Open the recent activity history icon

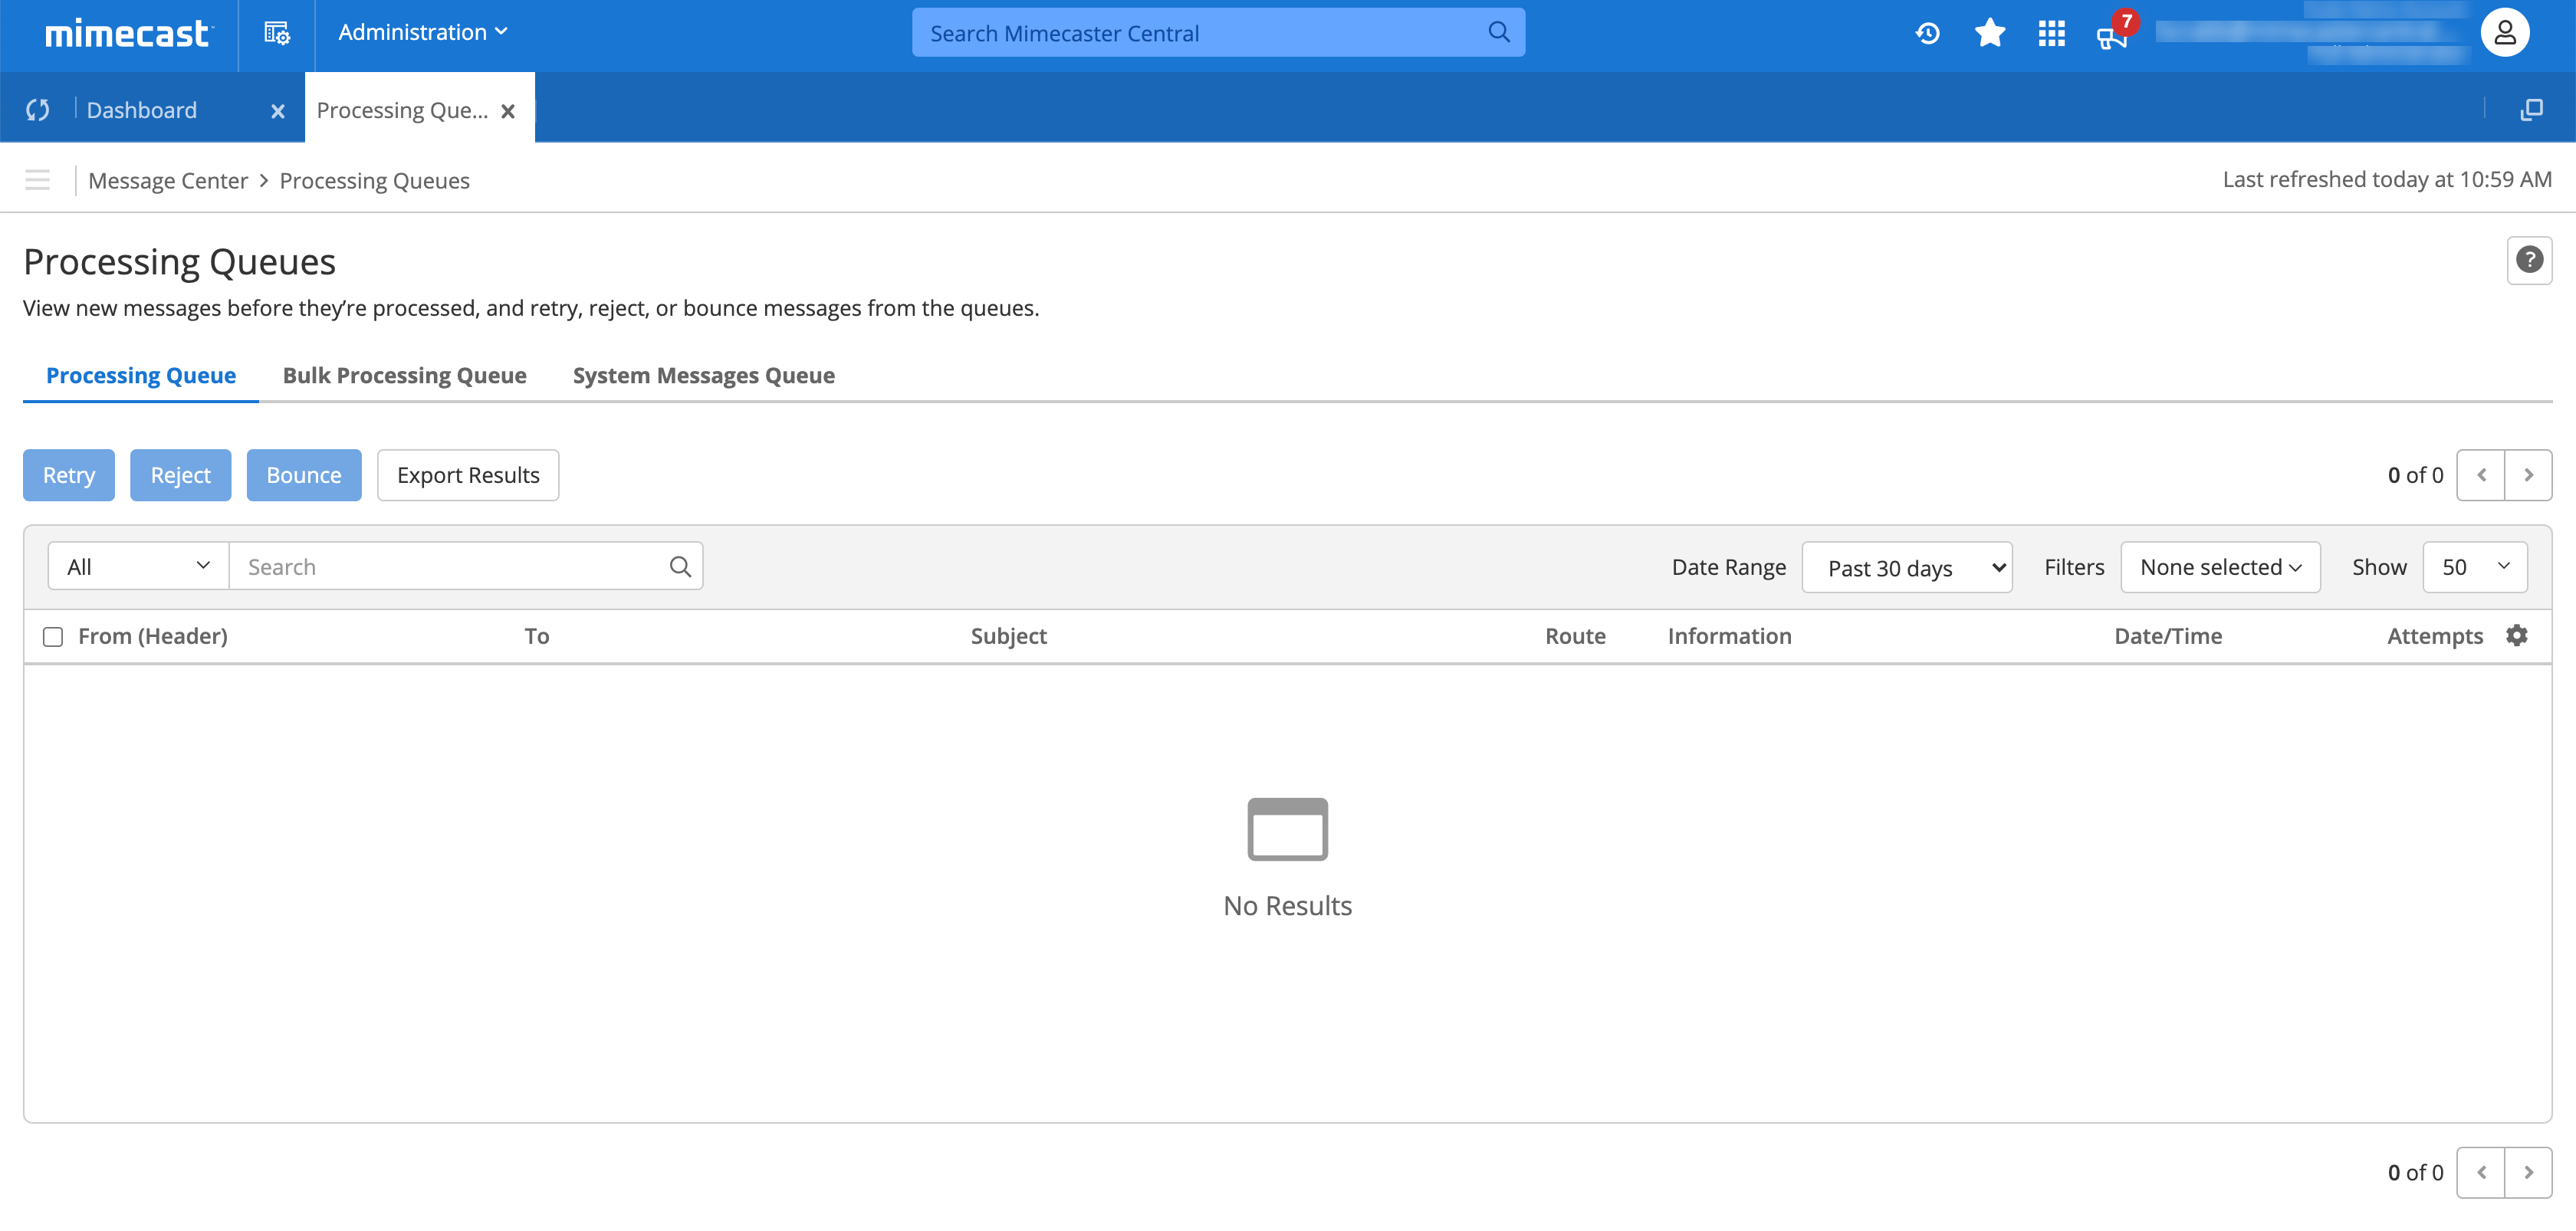point(1927,33)
